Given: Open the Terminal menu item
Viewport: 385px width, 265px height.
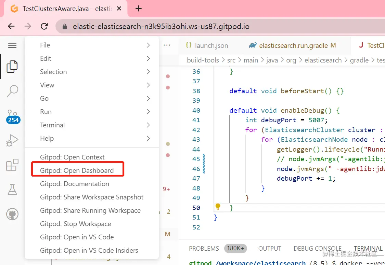Looking at the screenshot, I should tap(92, 125).
